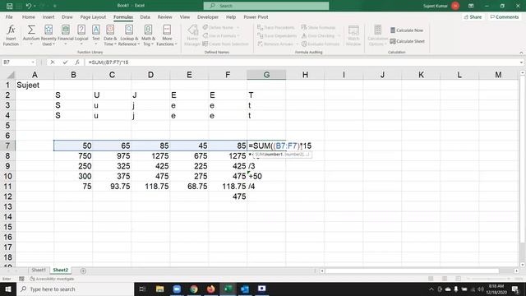The width and height of the screenshot is (526, 296).
Task: Add a new sheet with plus icon
Action: coord(83,271)
